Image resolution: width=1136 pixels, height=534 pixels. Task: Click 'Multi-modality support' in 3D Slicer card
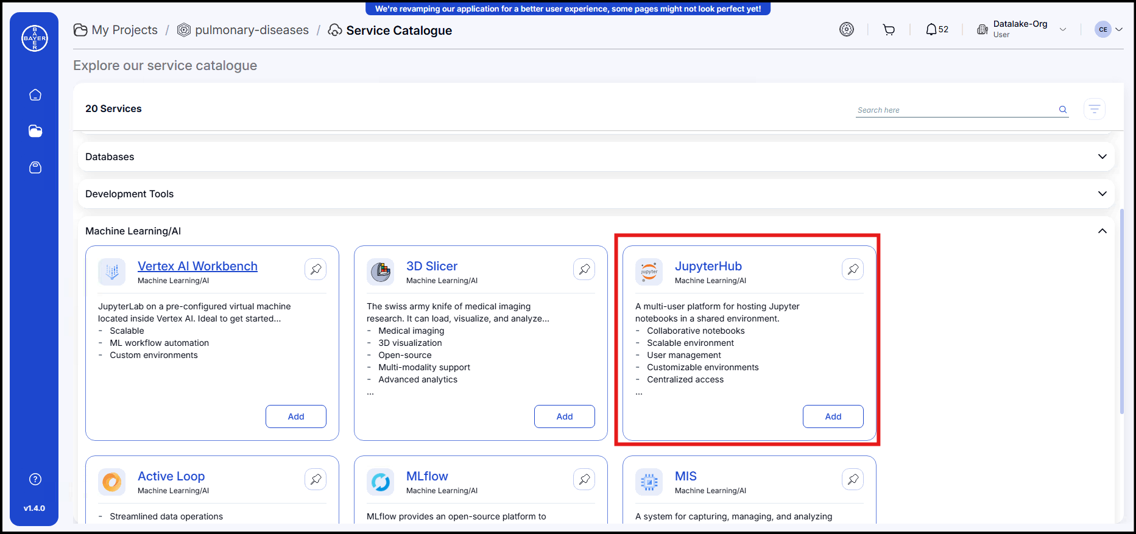424,367
